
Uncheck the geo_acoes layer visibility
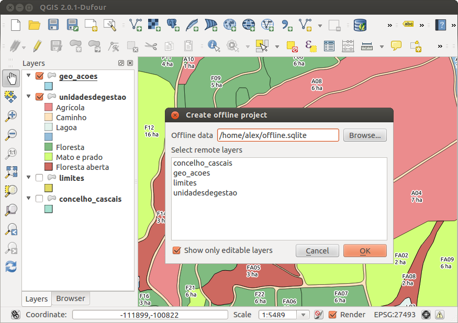coord(39,76)
